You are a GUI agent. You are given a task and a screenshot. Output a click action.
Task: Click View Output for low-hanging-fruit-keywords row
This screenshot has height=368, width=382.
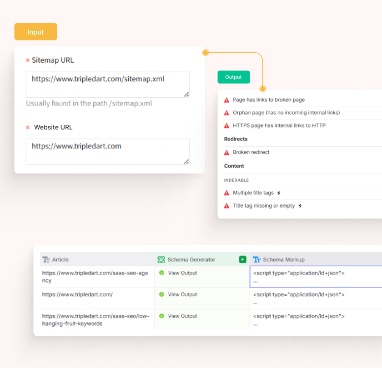[x=182, y=316]
